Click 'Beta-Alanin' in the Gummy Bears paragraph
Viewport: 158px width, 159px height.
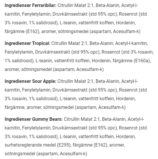pos(114,119)
